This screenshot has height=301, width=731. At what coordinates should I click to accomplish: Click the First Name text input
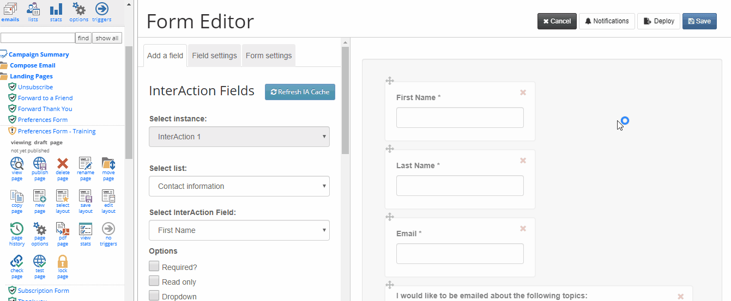[460, 118]
